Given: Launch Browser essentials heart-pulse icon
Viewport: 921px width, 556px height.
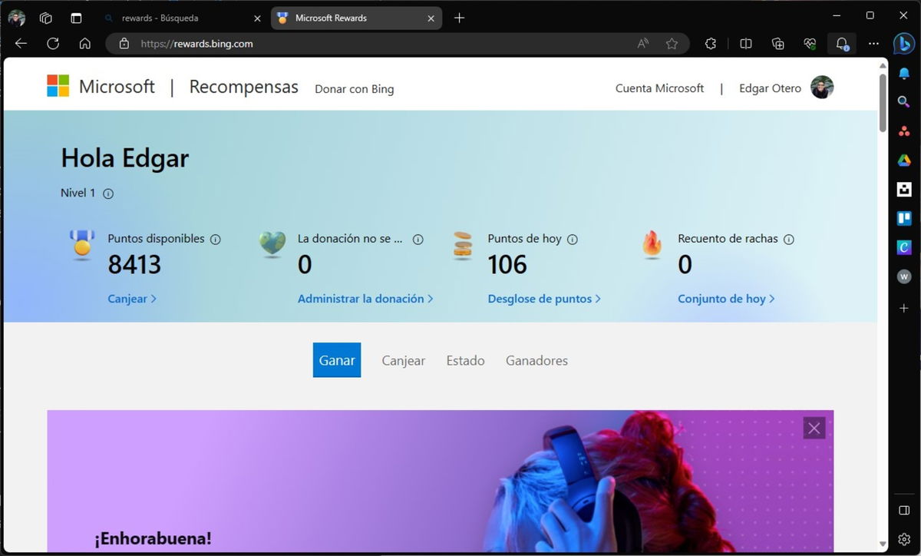Looking at the screenshot, I should click(x=810, y=44).
